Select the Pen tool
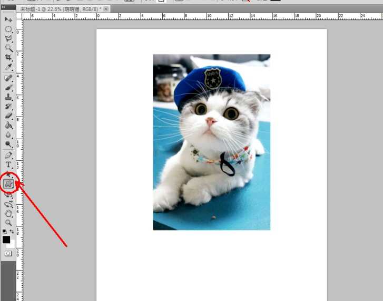383x301 pixels. click(x=8, y=155)
